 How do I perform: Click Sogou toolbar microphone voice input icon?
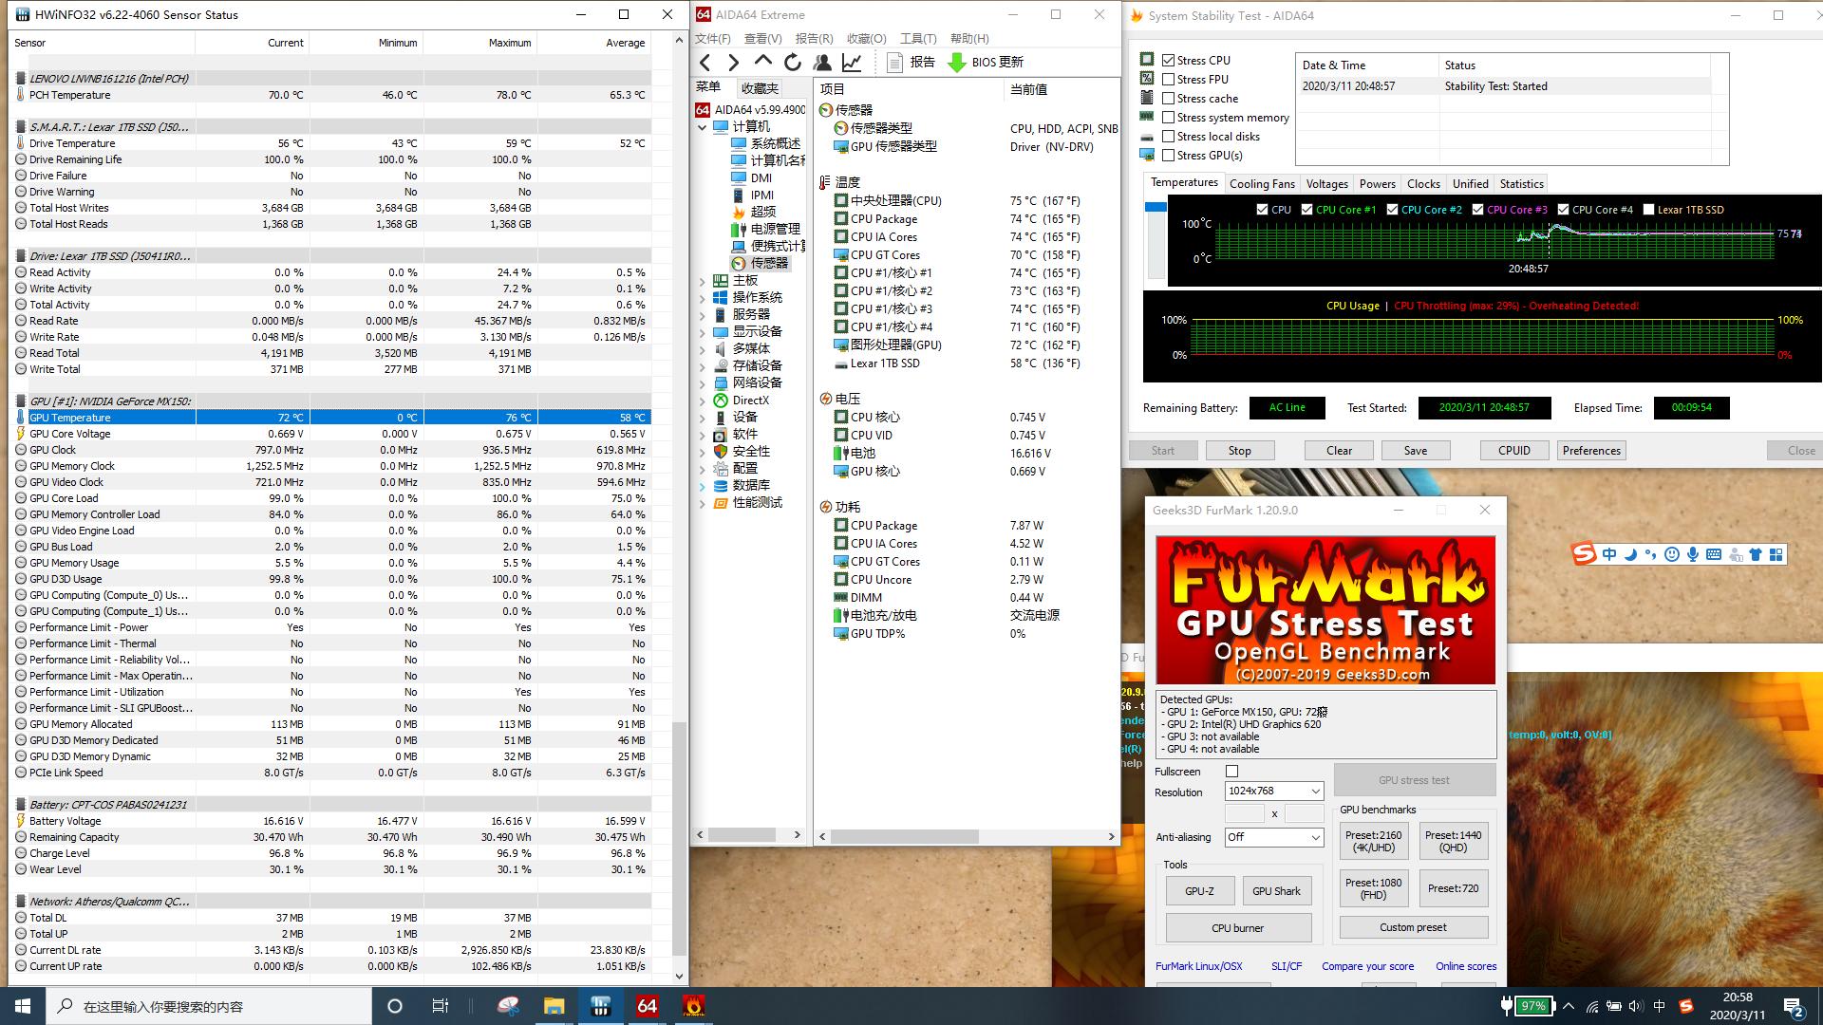1693,554
